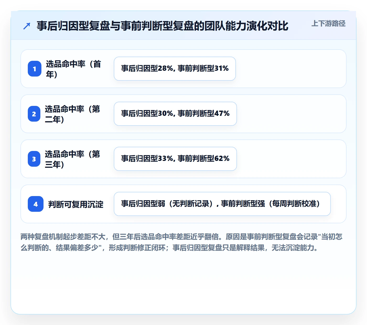367x325 pixels.
Task: Select the label 选品命中率（首年）
Action: (74, 69)
